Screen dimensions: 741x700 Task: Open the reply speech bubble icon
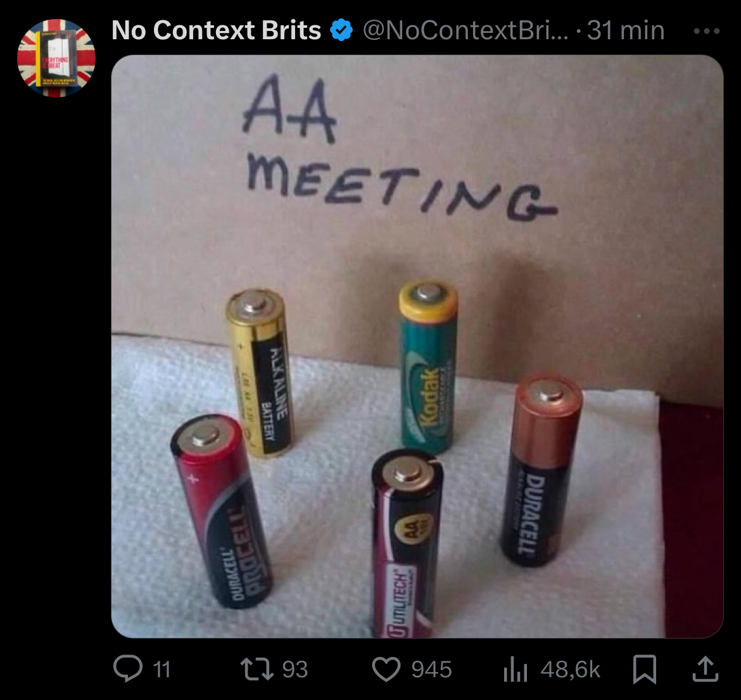point(127,669)
